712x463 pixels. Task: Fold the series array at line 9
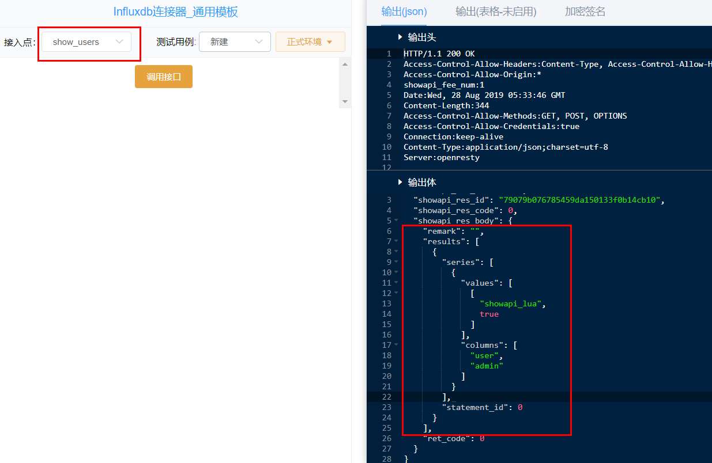pos(396,262)
